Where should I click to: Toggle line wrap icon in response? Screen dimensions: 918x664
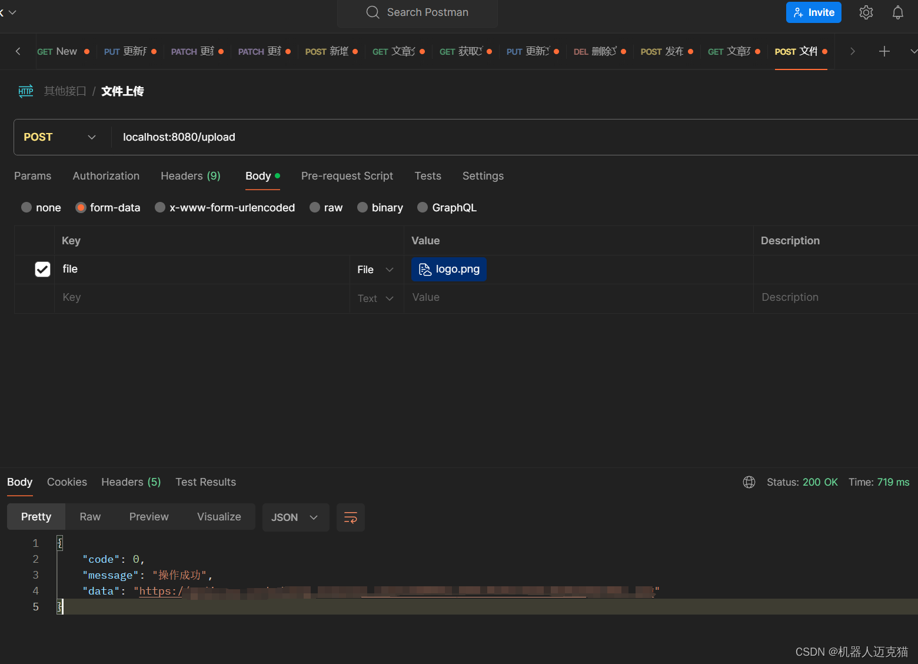[351, 517]
